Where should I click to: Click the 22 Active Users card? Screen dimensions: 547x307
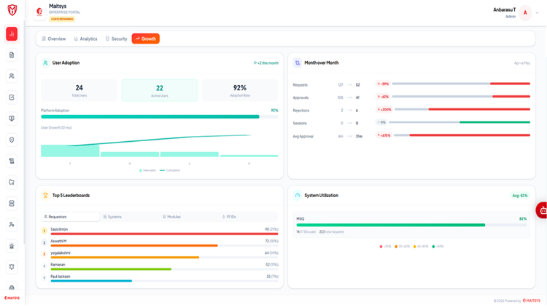coord(160,90)
